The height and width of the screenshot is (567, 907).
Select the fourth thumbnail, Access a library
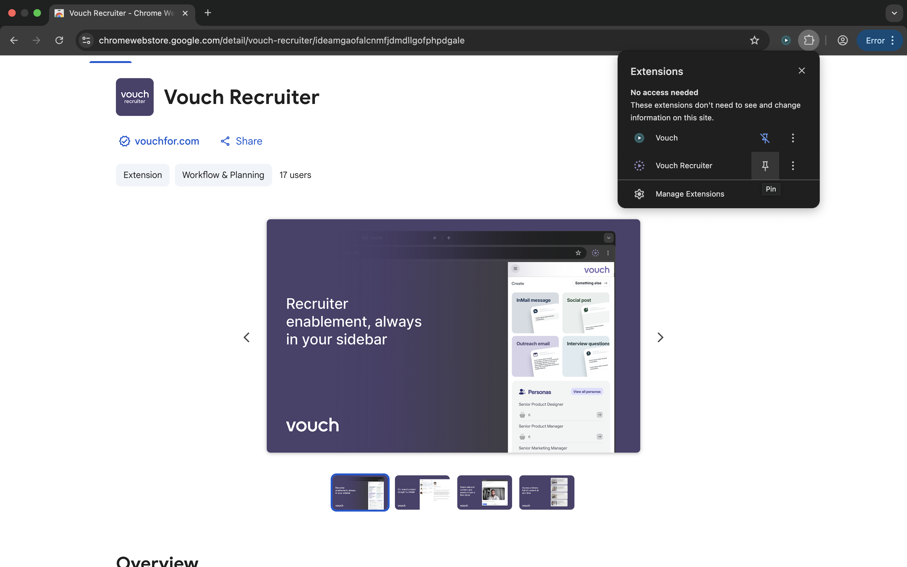coord(546,492)
